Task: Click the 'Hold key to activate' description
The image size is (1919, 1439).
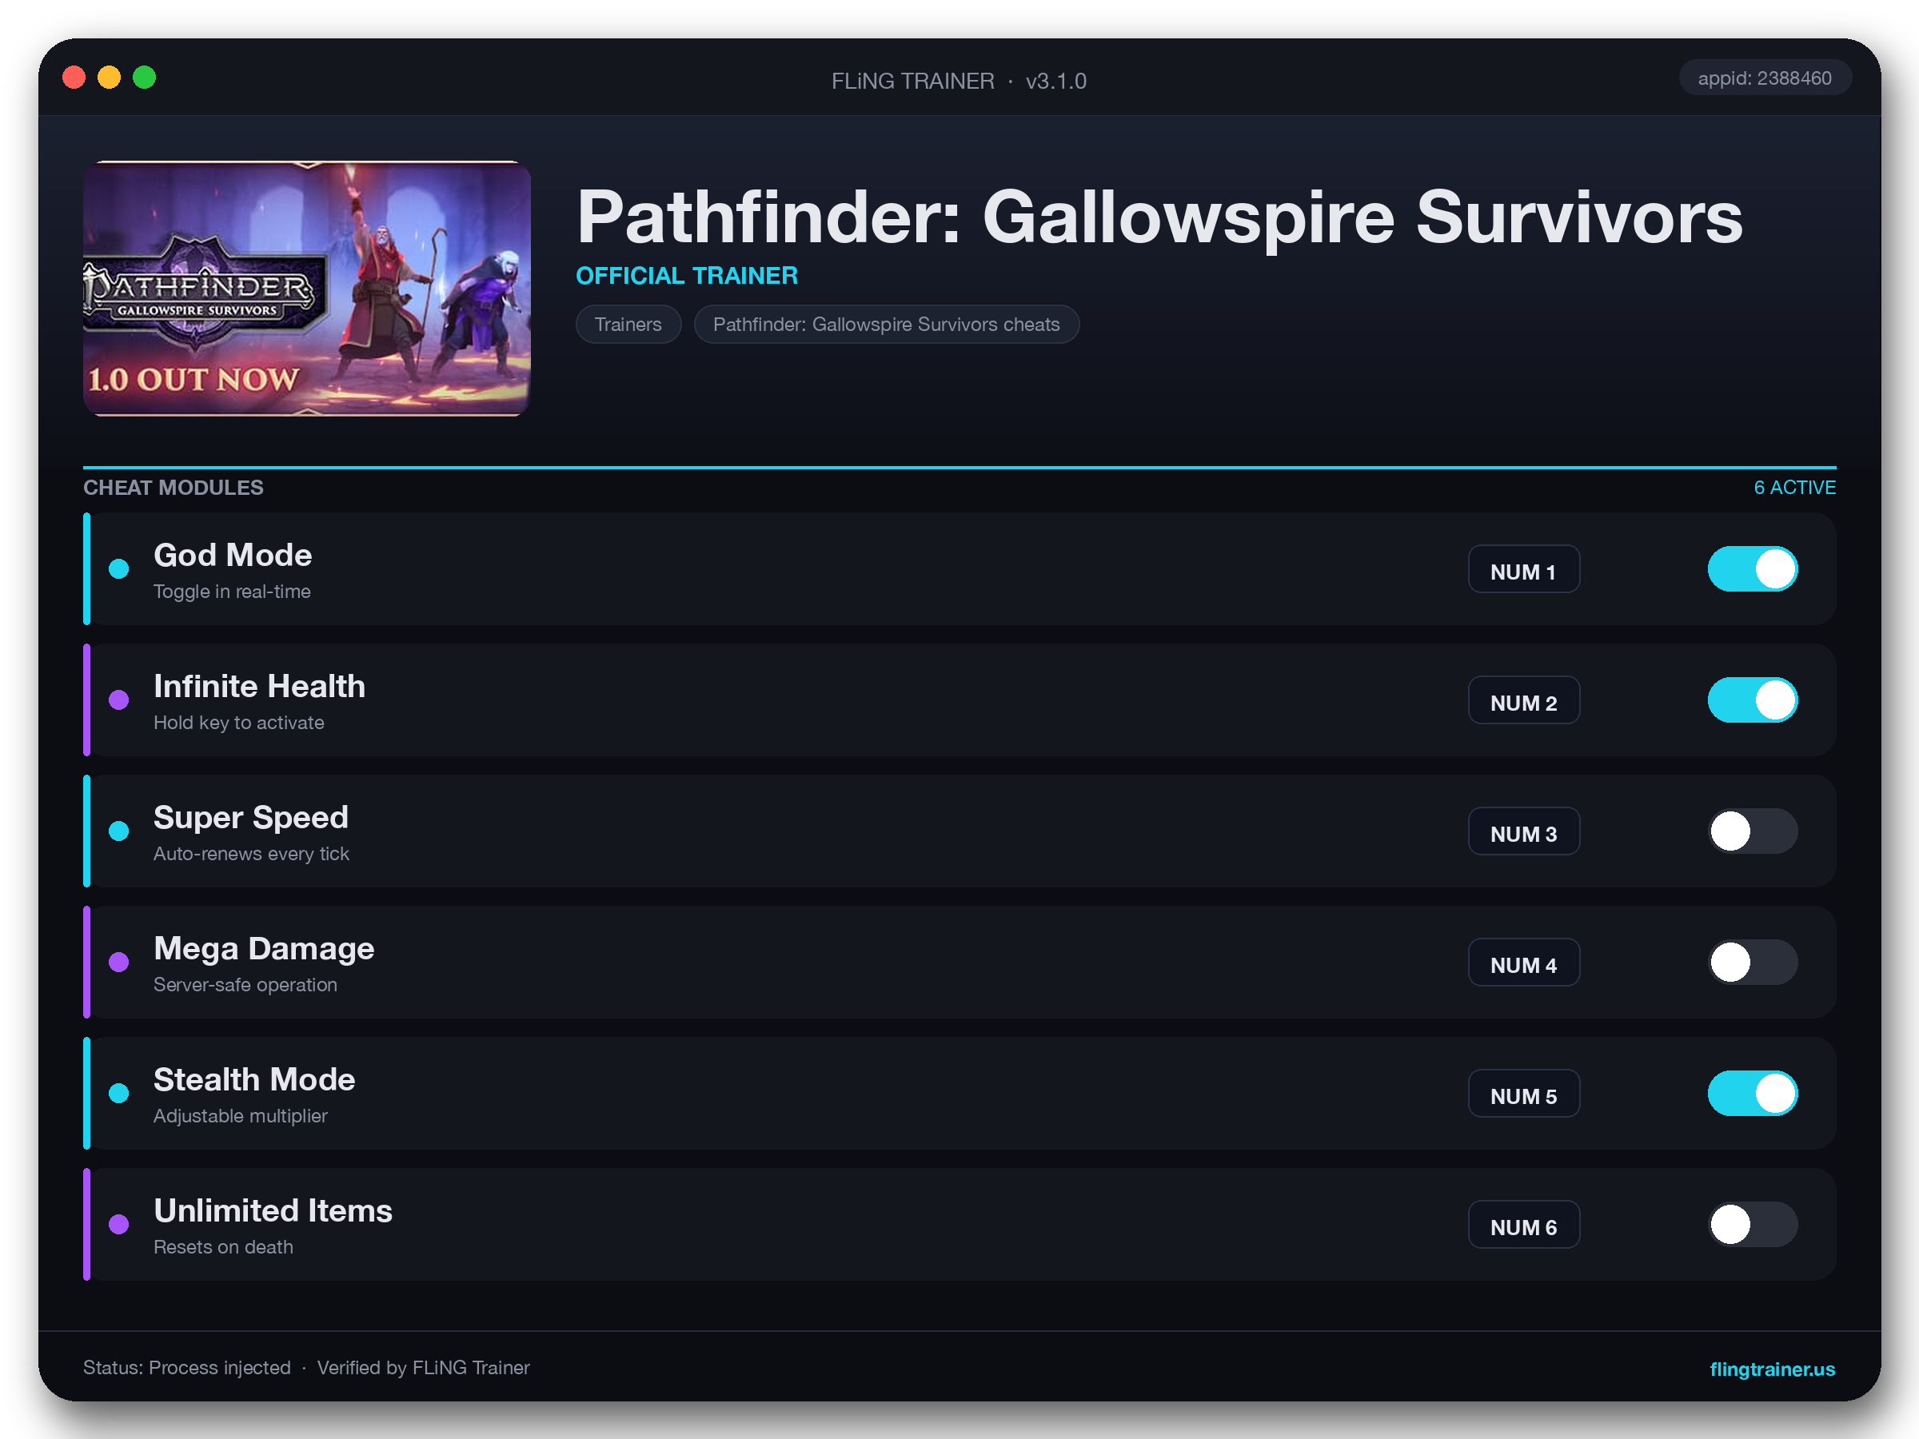Action: point(238,723)
